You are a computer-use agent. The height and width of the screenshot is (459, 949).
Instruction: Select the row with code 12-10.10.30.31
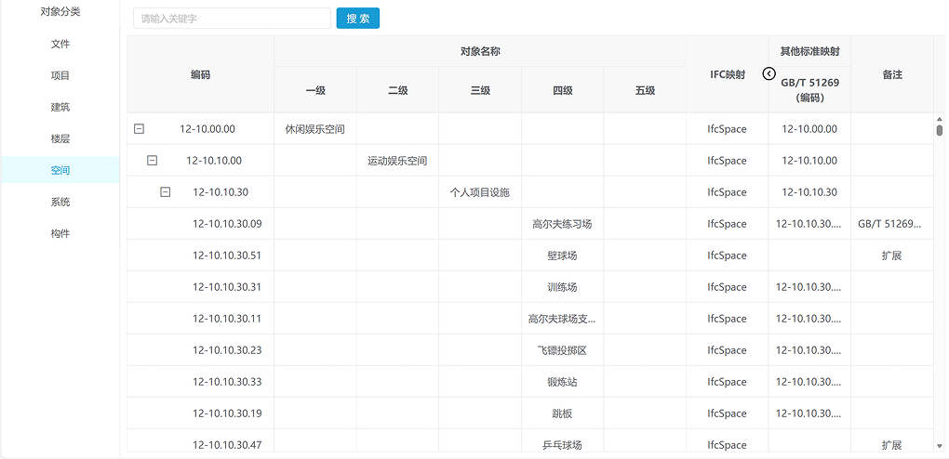(x=227, y=287)
